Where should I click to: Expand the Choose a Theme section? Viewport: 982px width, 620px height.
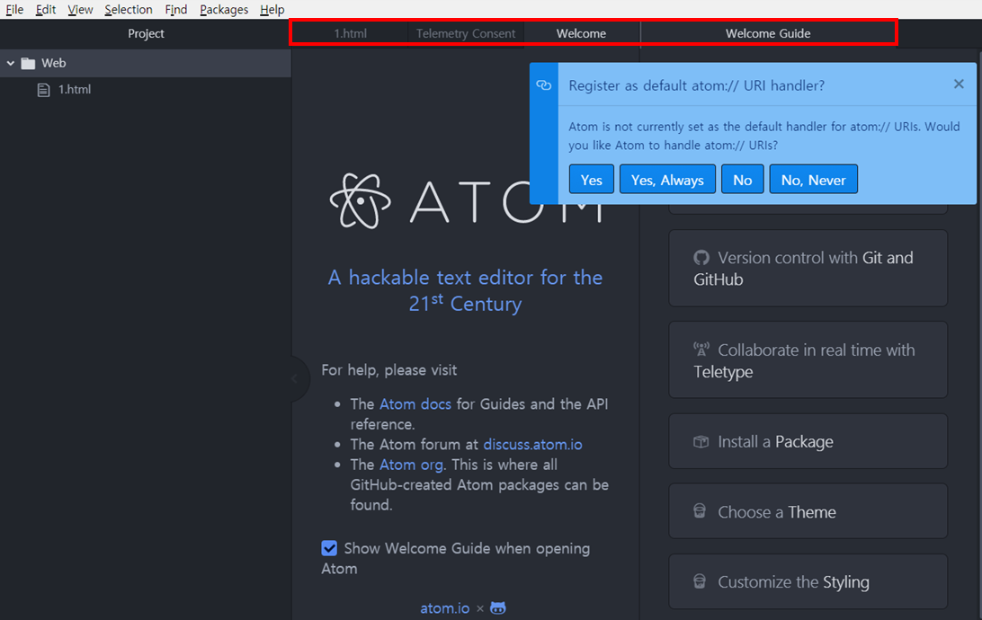coord(808,512)
